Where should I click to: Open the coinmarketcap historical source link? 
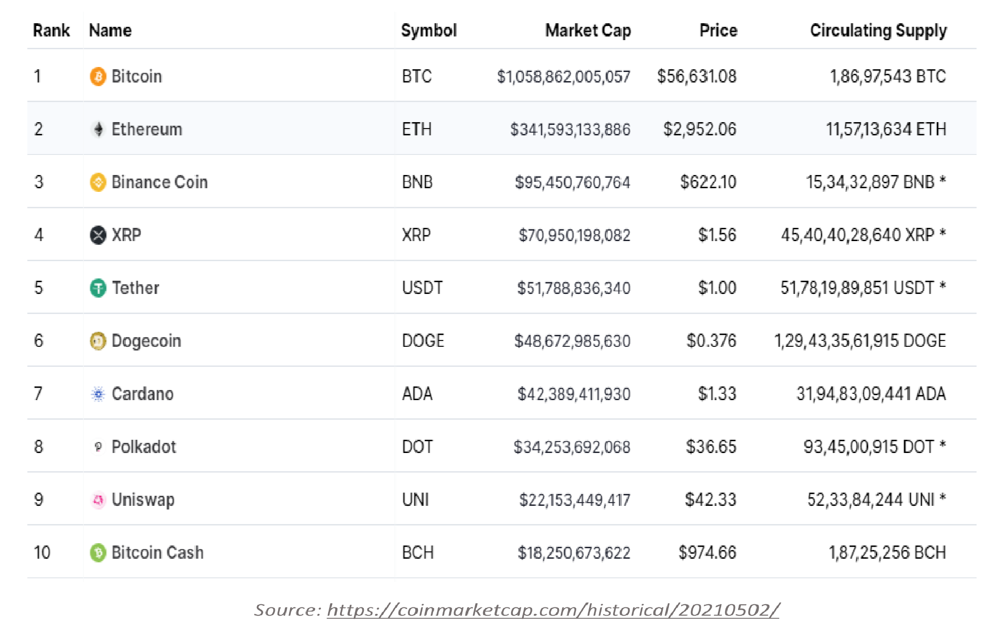pyautogui.click(x=553, y=610)
